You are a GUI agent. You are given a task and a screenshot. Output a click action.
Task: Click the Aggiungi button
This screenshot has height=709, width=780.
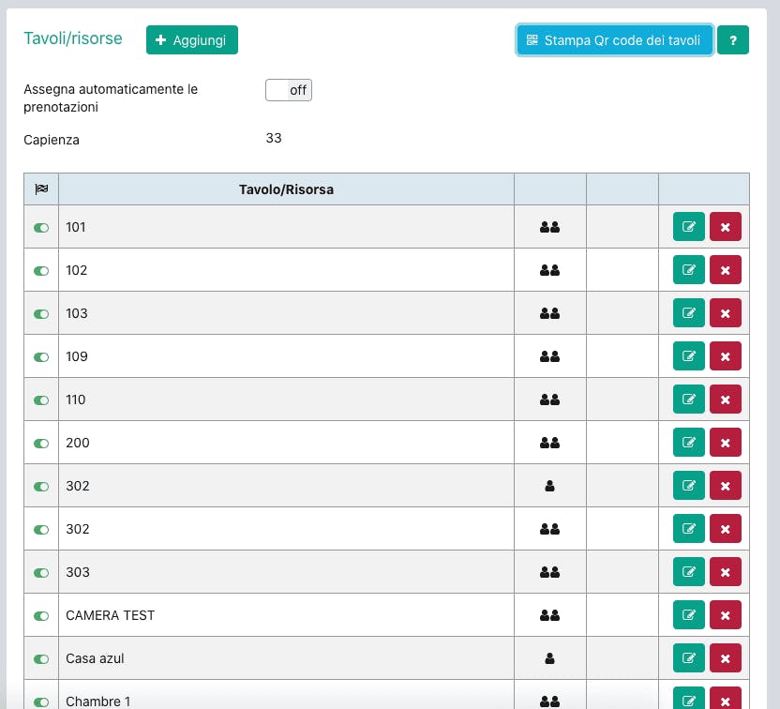point(192,39)
